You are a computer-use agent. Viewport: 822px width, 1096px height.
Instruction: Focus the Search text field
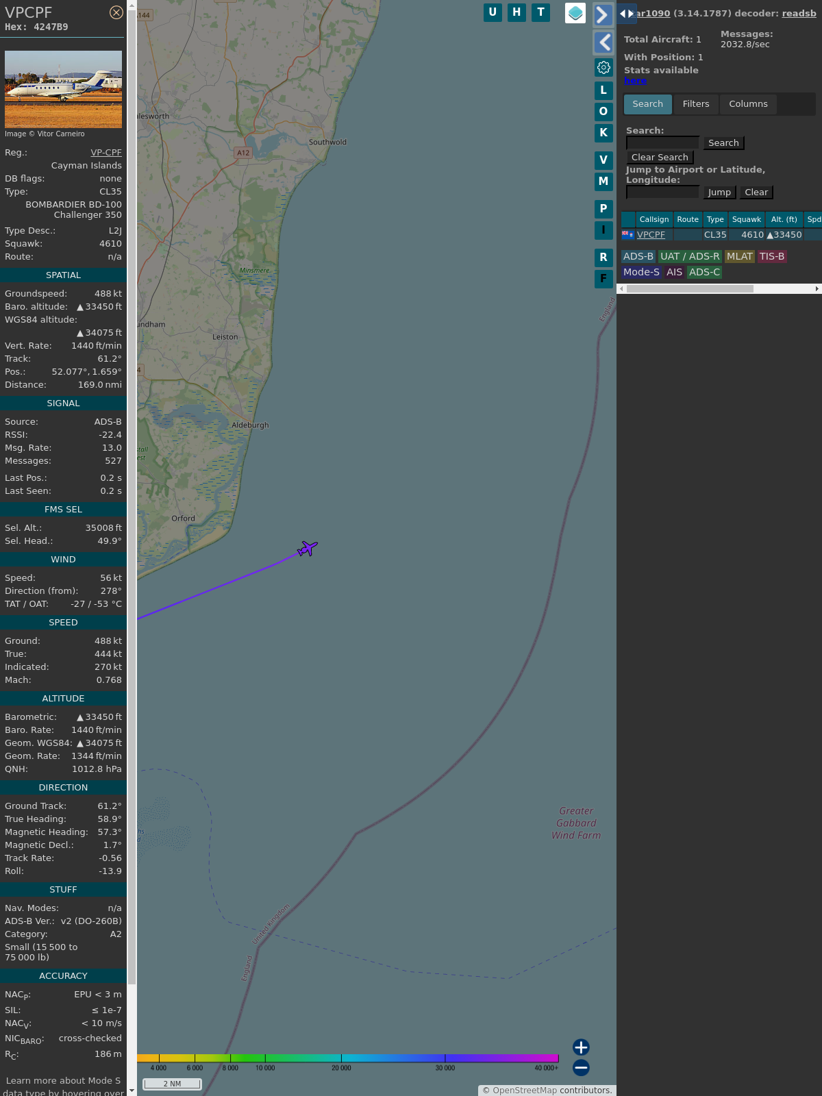point(662,142)
